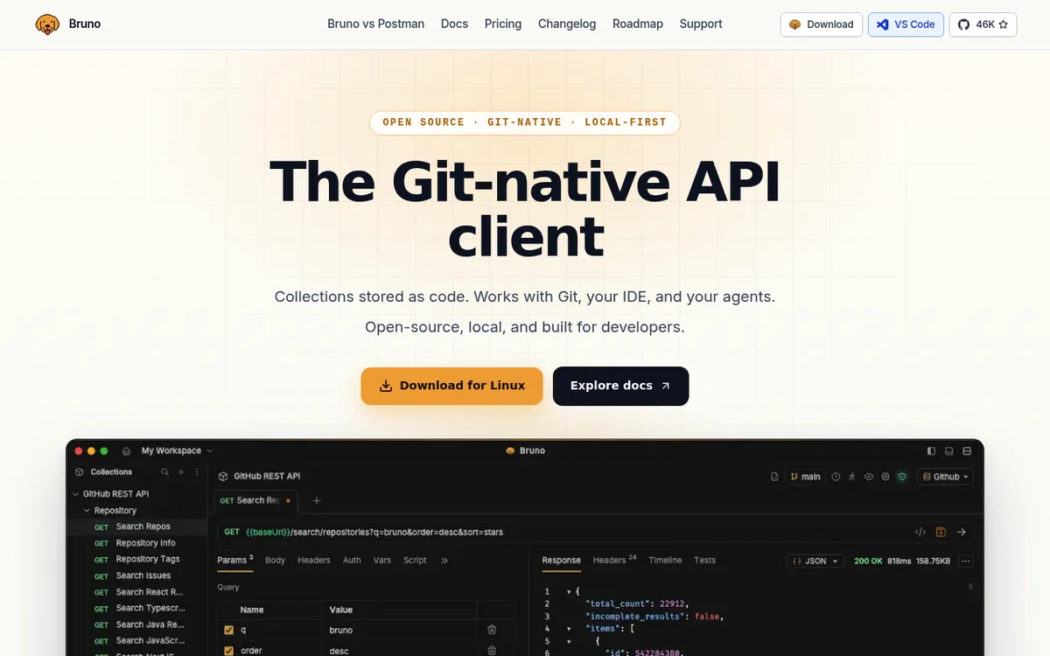Open response three-dot options menu
Screen dimensions: 1050x656
tap(965, 561)
